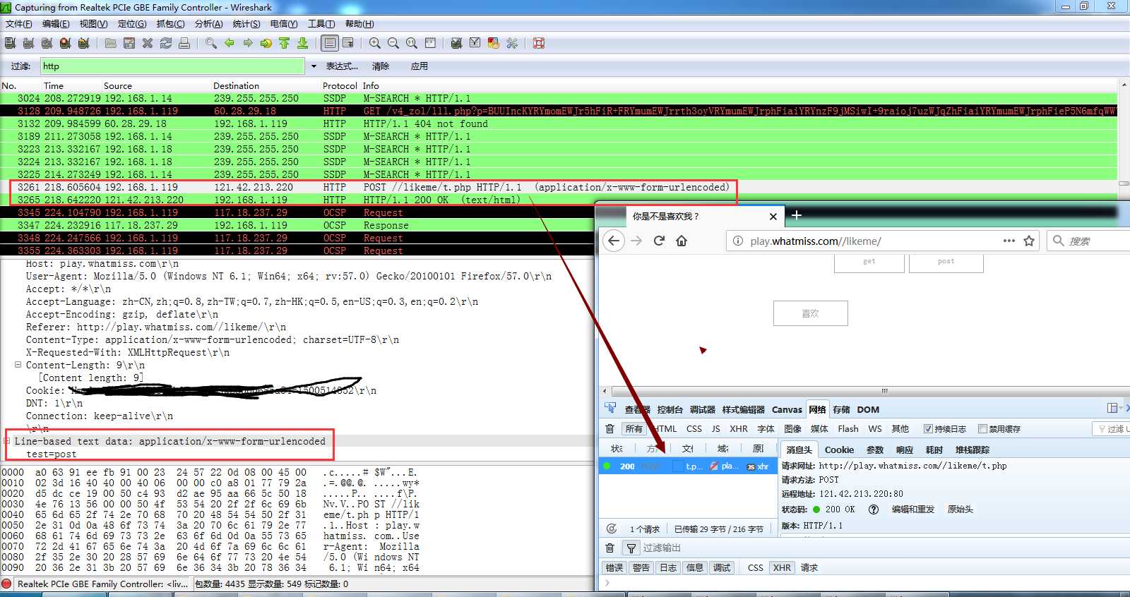This screenshot has width=1130, height=597.
Task: Click the 表达式... expression button
Action: (x=342, y=66)
